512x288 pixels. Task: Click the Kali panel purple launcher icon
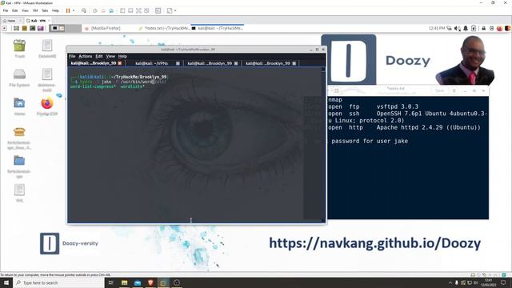pos(41,29)
